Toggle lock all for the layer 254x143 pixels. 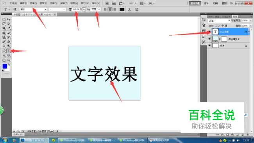[x=226, y=26]
